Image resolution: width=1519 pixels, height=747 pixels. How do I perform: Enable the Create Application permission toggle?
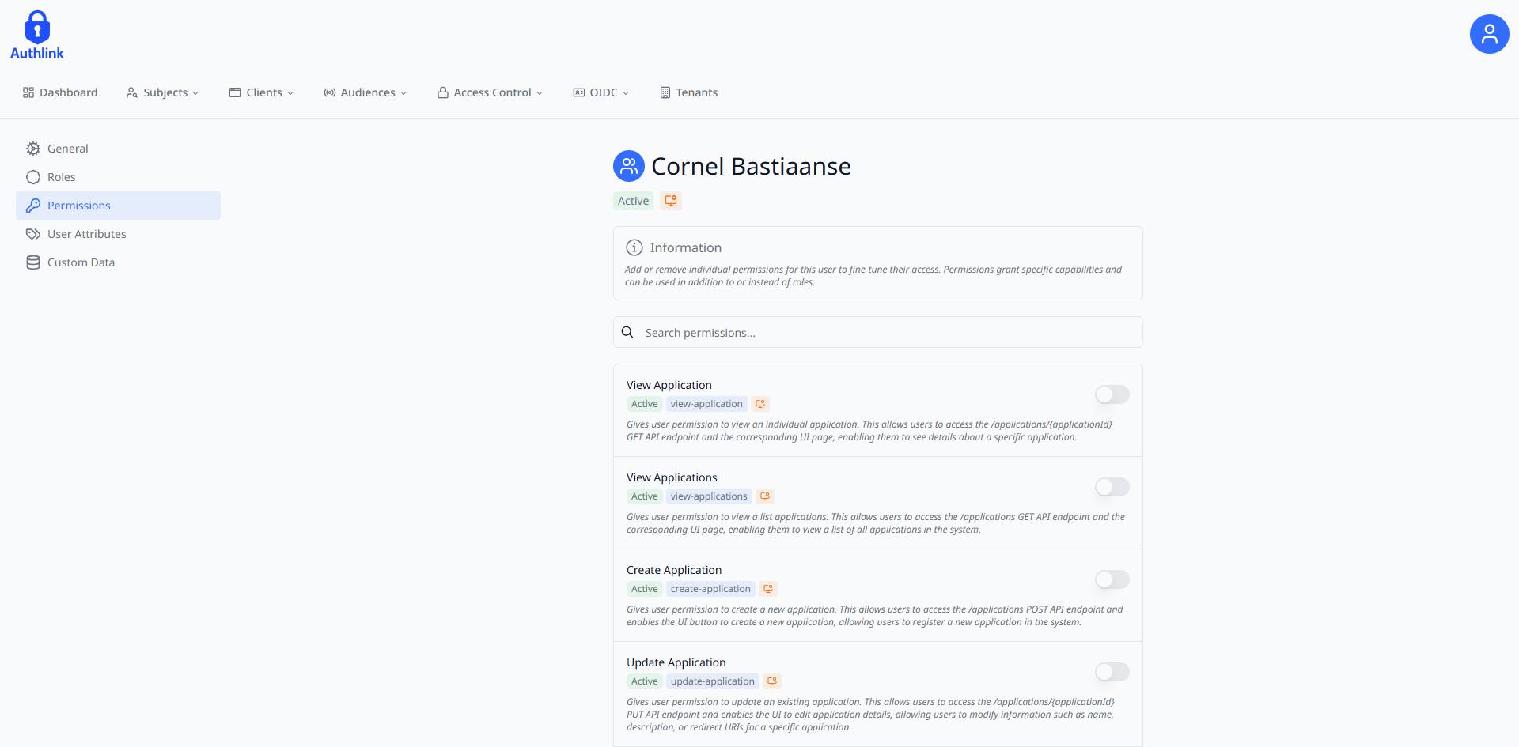(1111, 579)
